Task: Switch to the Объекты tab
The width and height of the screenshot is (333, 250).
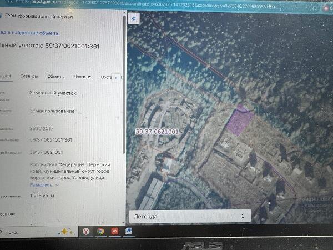Action: 56,76
